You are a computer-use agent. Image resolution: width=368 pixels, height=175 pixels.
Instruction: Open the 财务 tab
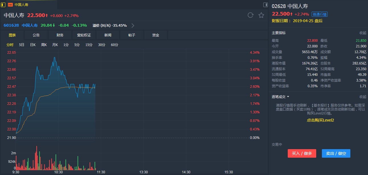pos(60,35)
